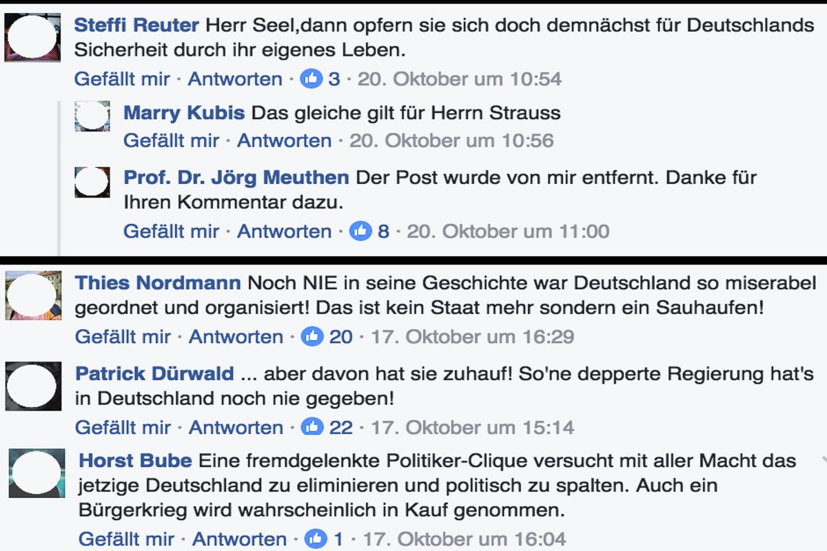This screenshot has width=827, height=551.
Task: Click the thumbs-up icon on Patrick Dürwald's comment
Action: click(312, 427)
